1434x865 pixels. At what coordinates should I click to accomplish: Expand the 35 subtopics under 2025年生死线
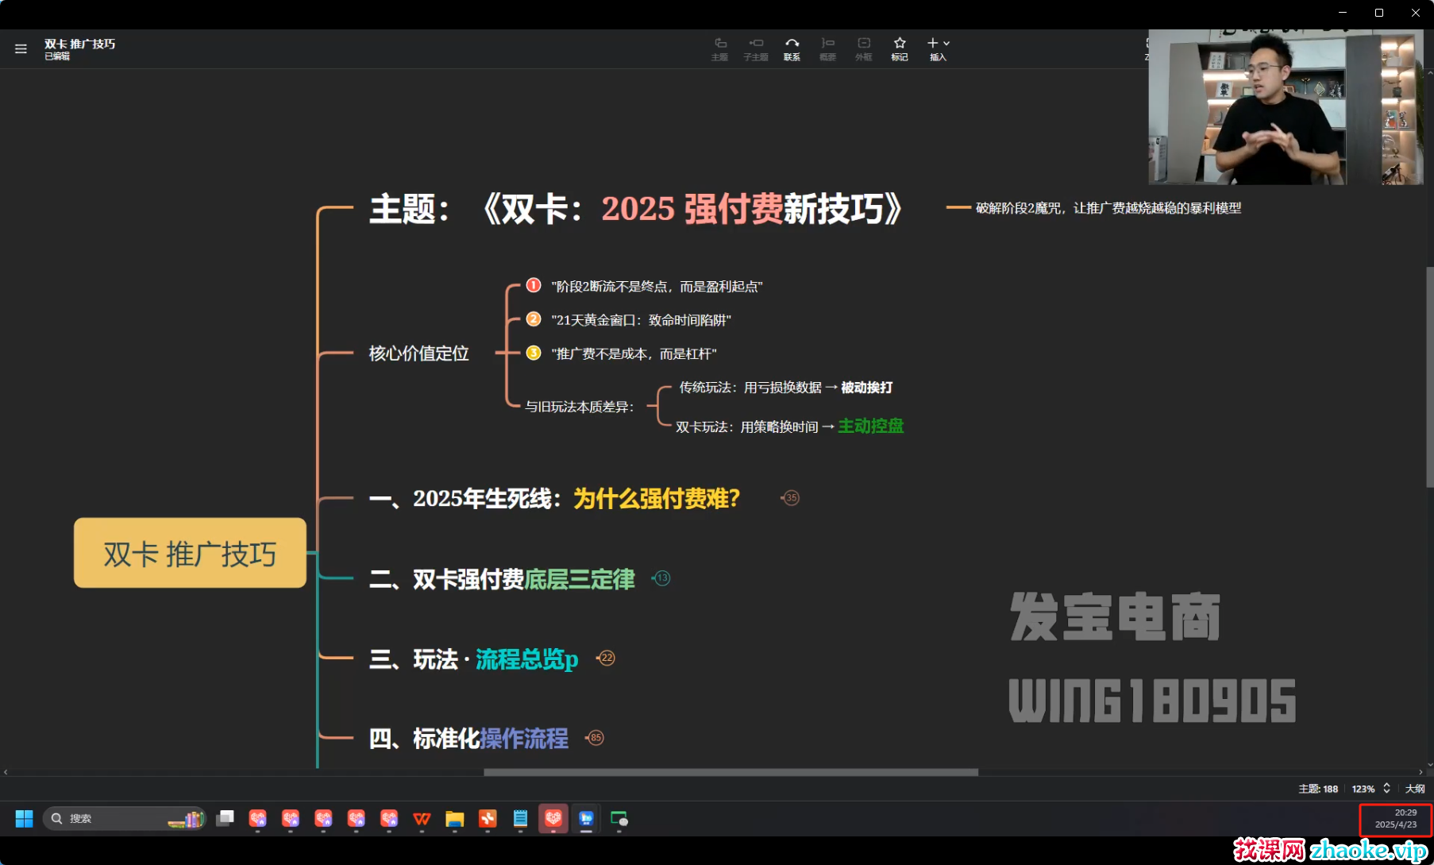pos(791,498)
